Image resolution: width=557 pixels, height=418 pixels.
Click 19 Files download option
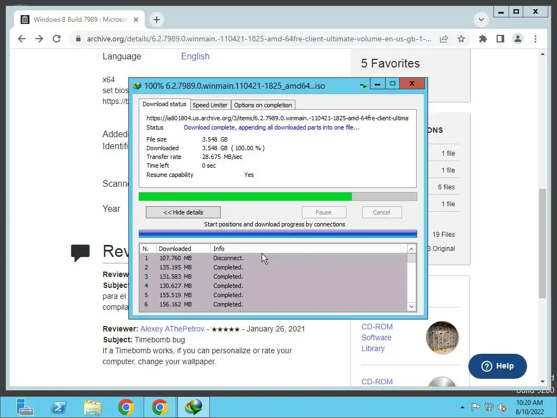(443, 234)
